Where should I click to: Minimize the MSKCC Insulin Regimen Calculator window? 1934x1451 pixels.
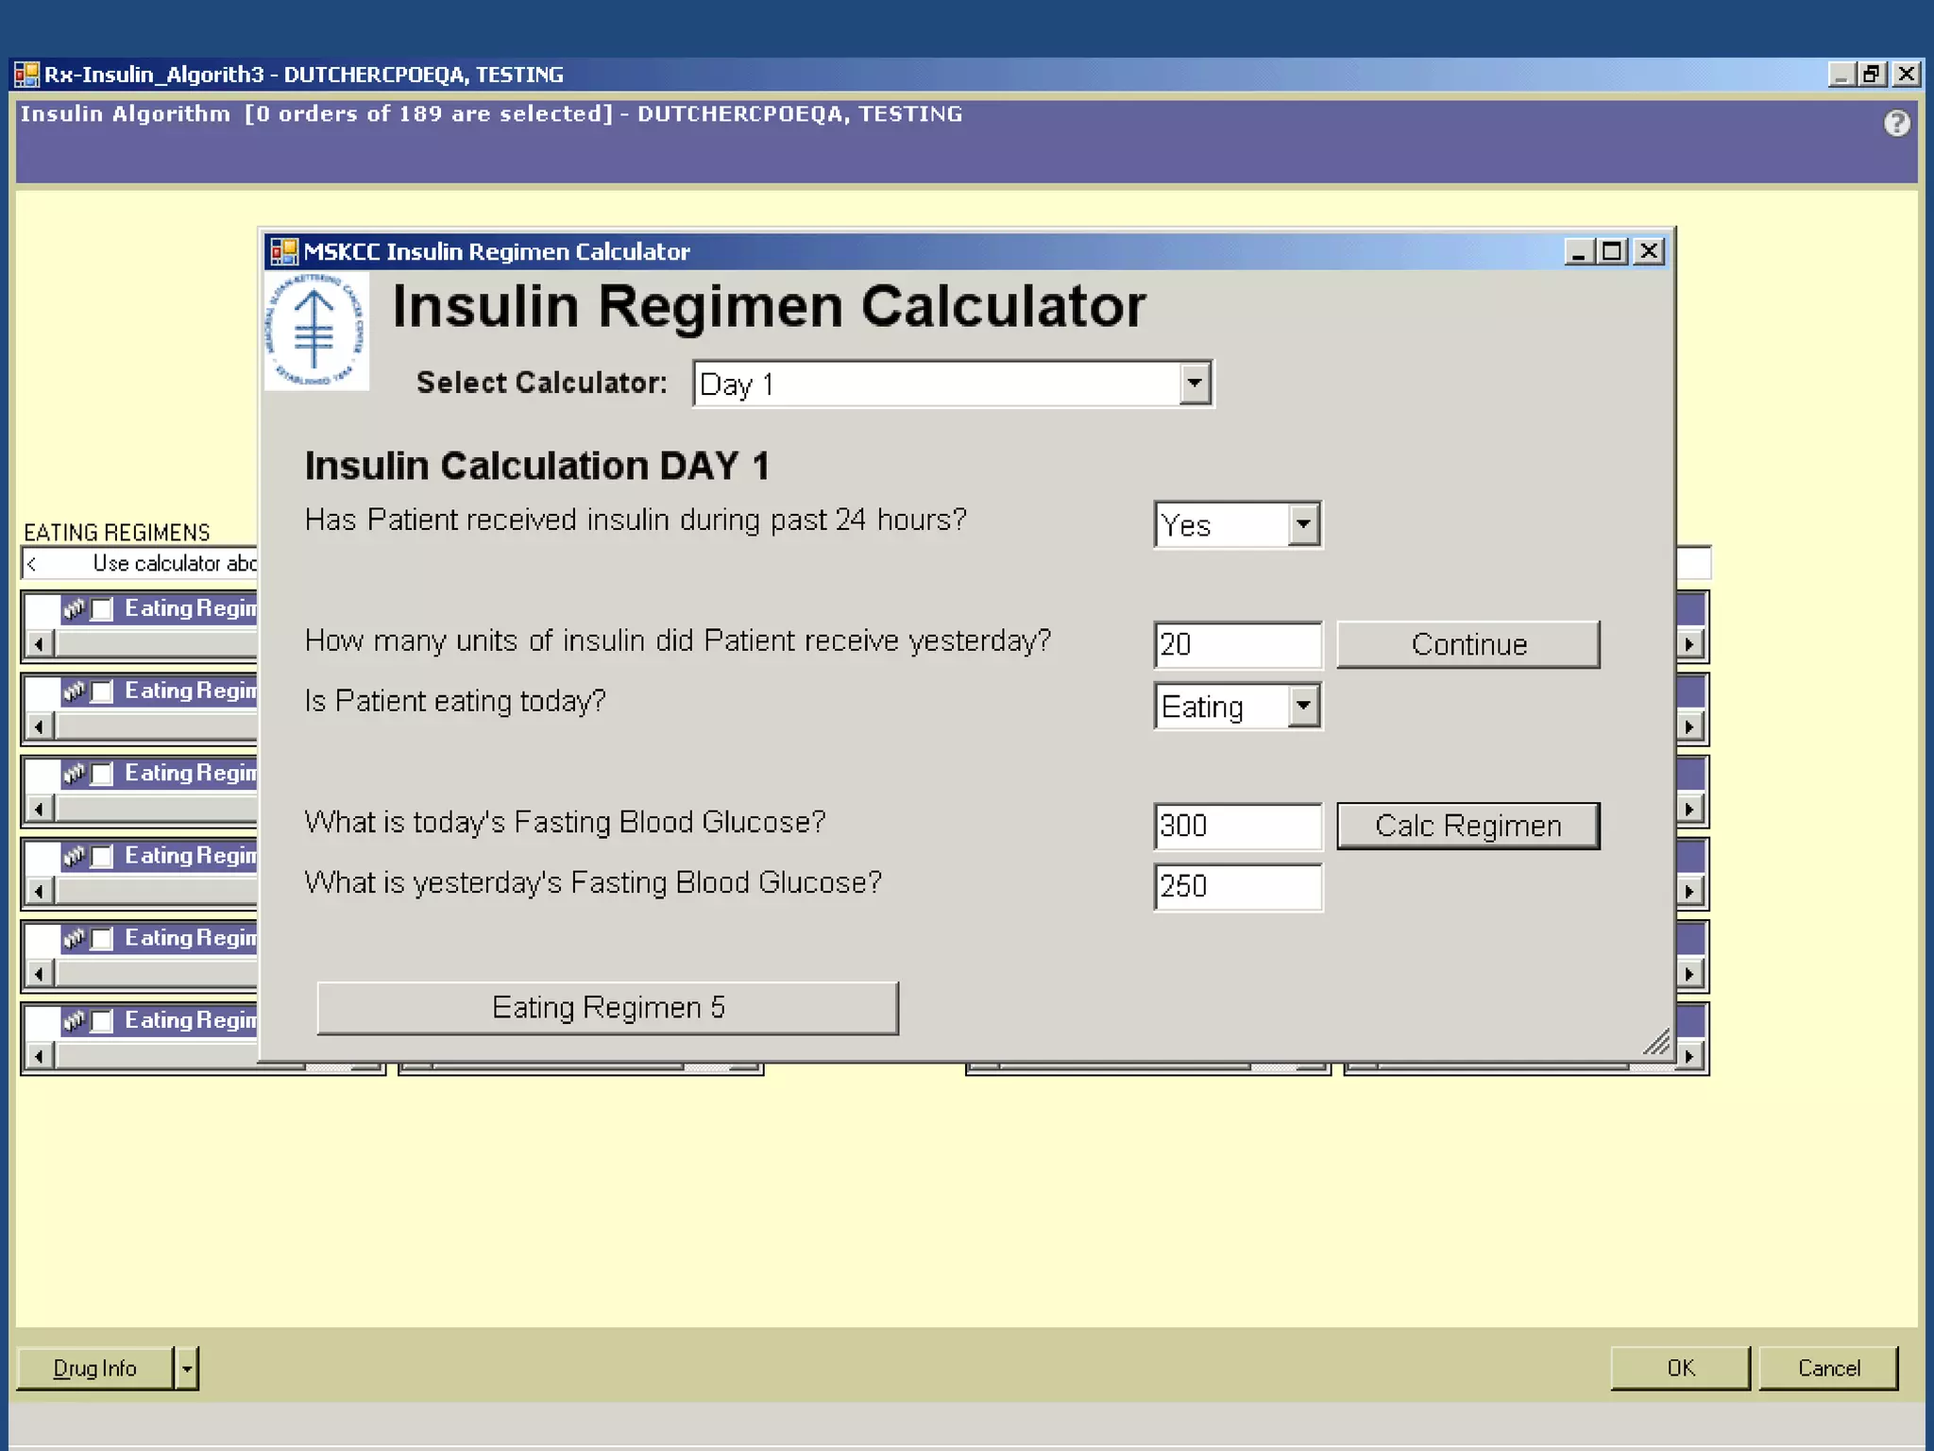click(1579, 251)
